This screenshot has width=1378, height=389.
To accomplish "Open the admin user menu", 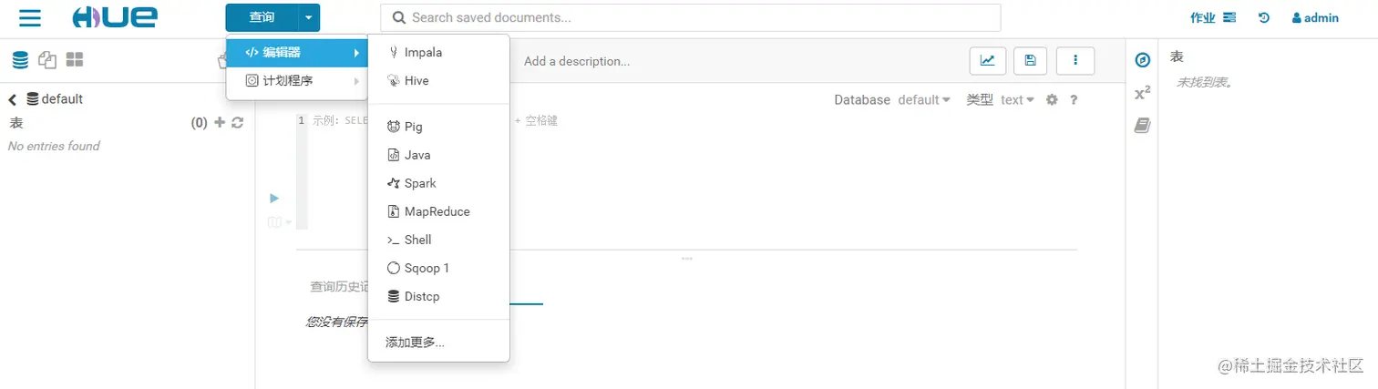I will 1315,17.
